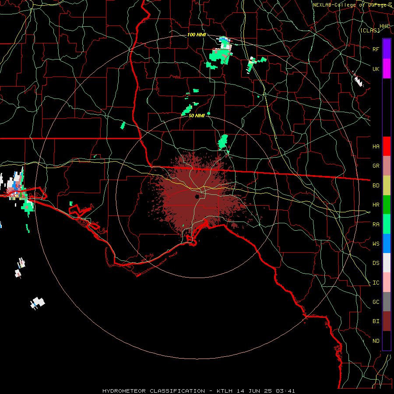Viewport: 394px width, 394px height.
Task: Click the RF legend label
Action: pyautogui.click(x=376, y=49)
